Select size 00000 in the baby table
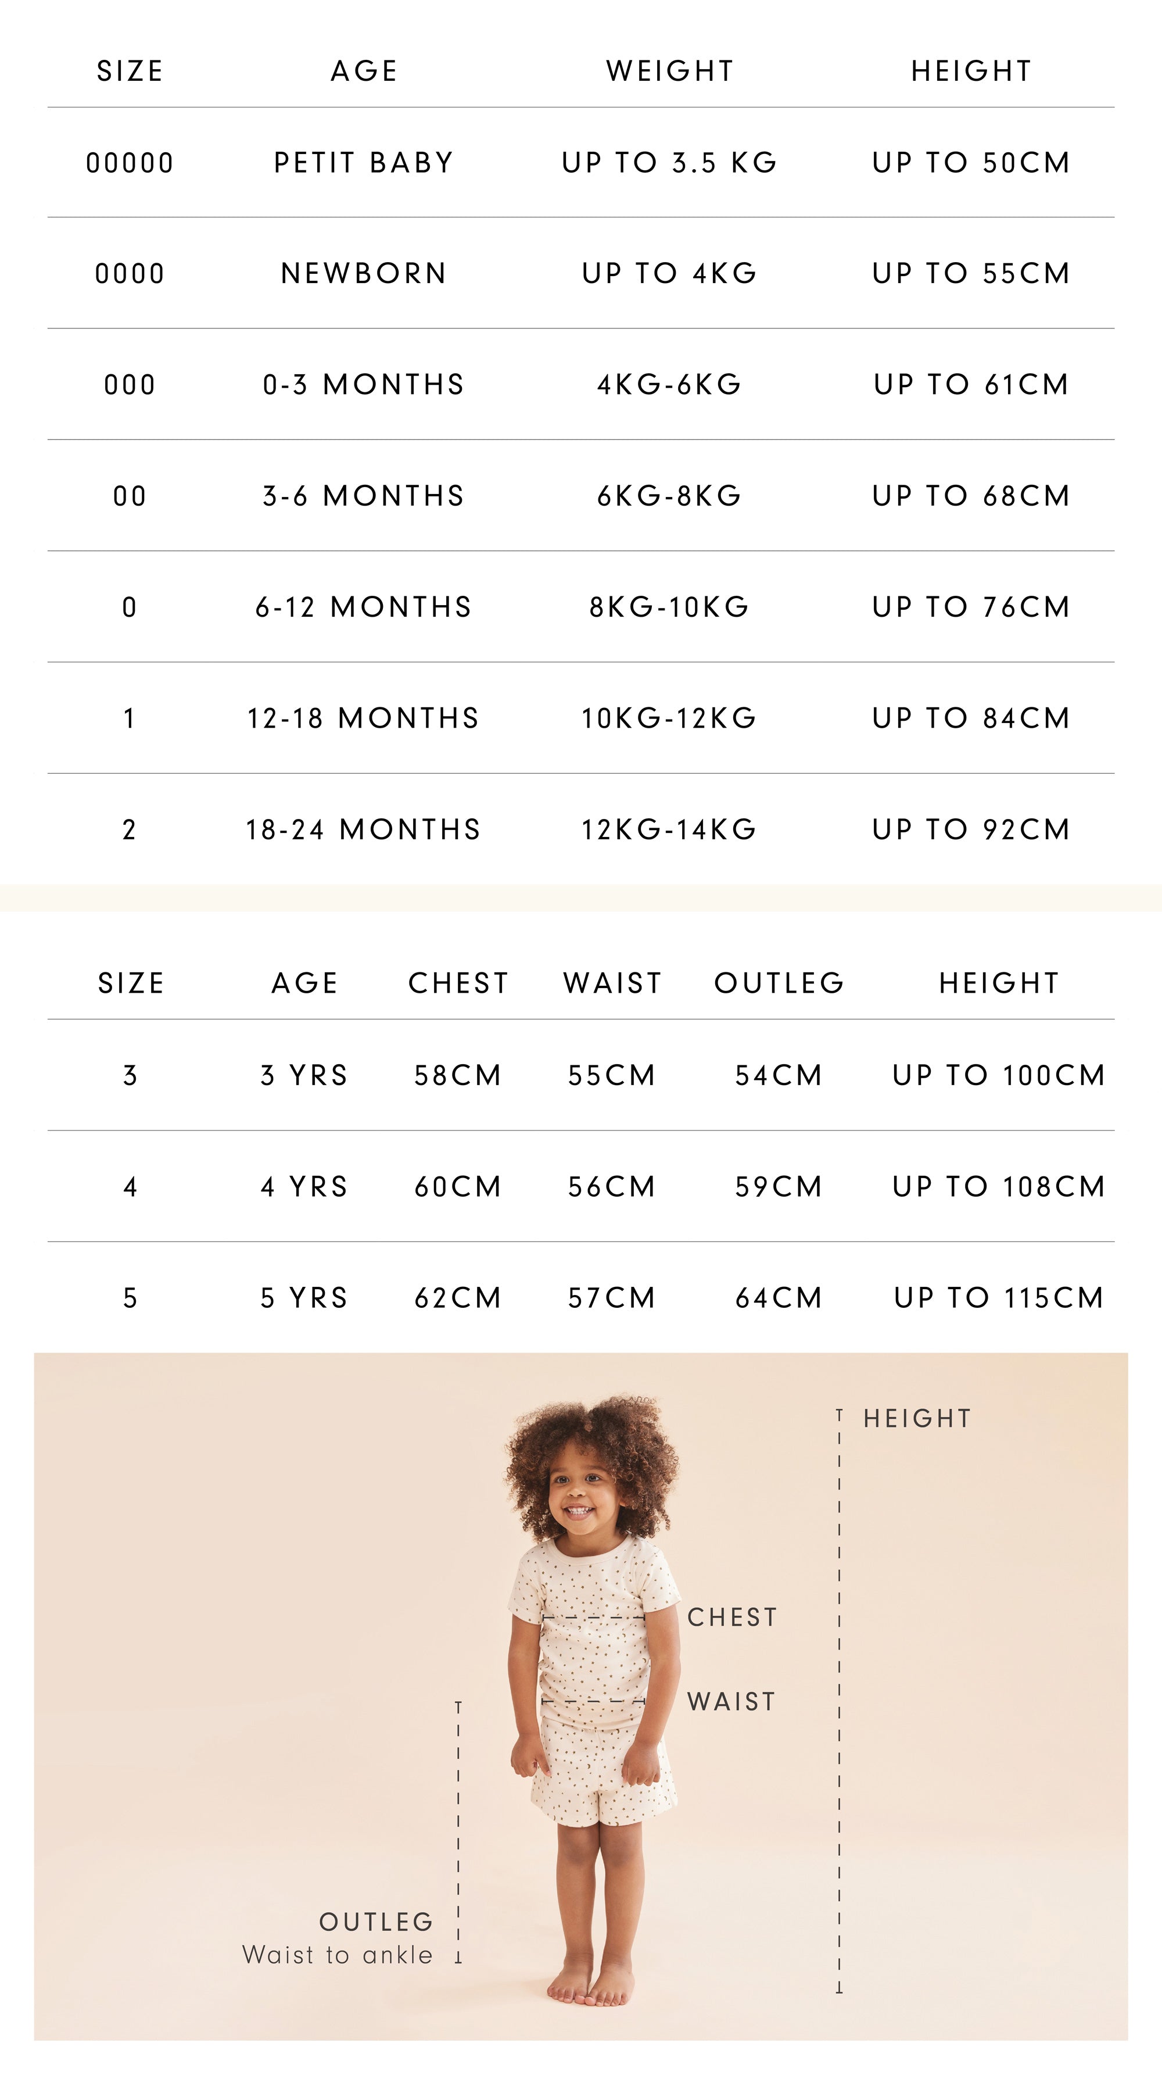Viewport: 1162px width, 2075px height. [130, 163]
